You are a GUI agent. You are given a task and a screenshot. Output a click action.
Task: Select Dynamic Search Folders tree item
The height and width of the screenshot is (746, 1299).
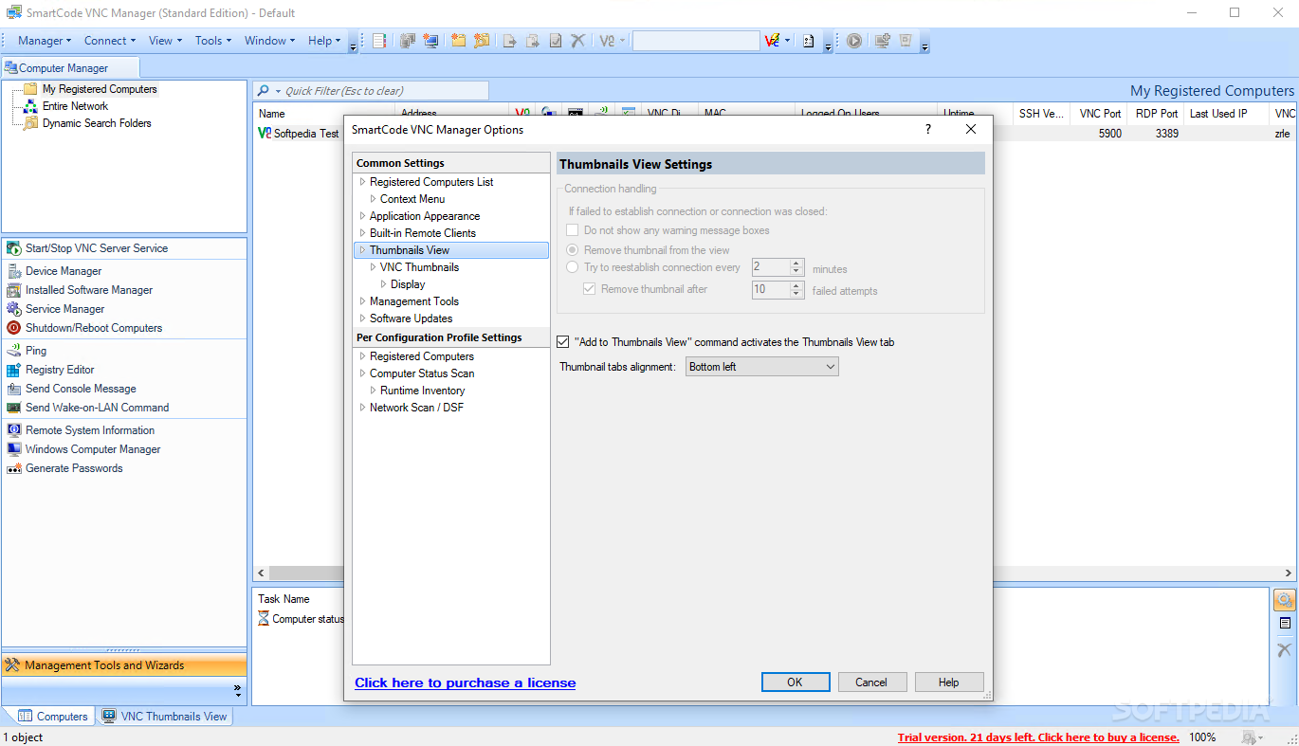click(x=97, y=123)
